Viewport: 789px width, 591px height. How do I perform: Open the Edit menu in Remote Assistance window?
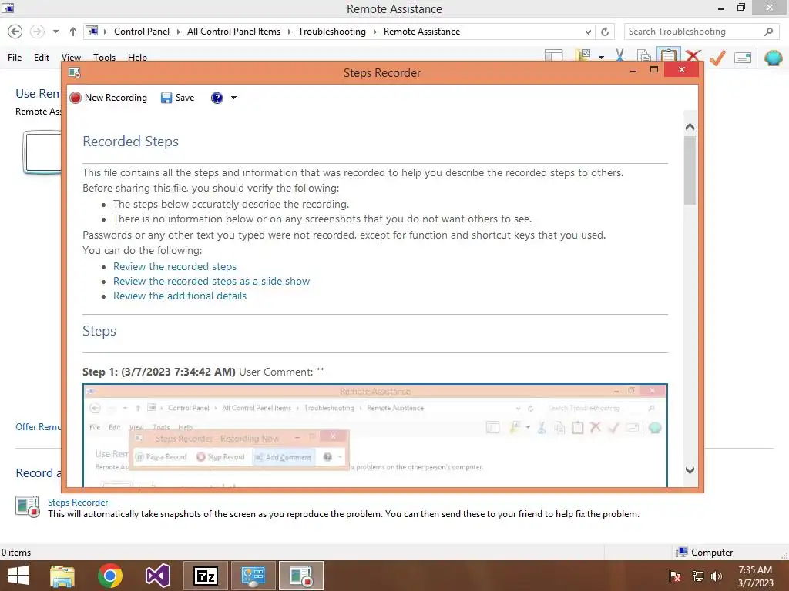click(x=42, y=57)
